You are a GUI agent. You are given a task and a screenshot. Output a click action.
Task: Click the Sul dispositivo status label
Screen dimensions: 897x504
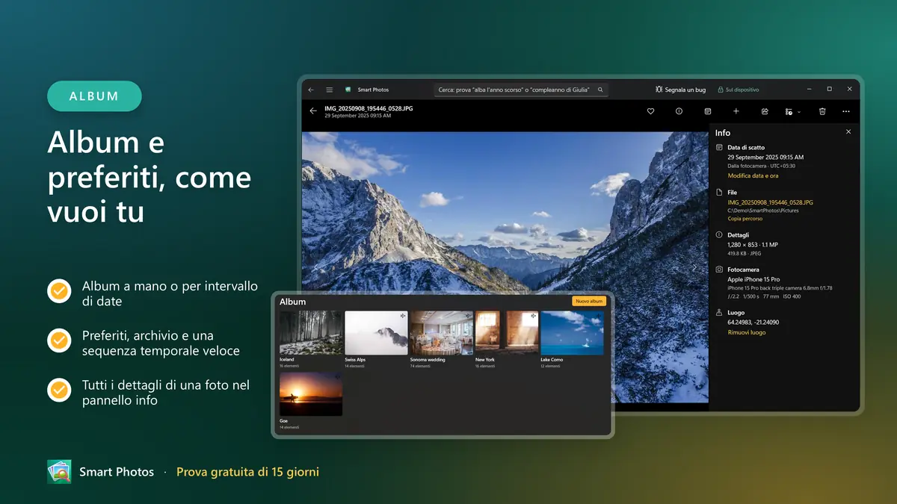(742, 90)
